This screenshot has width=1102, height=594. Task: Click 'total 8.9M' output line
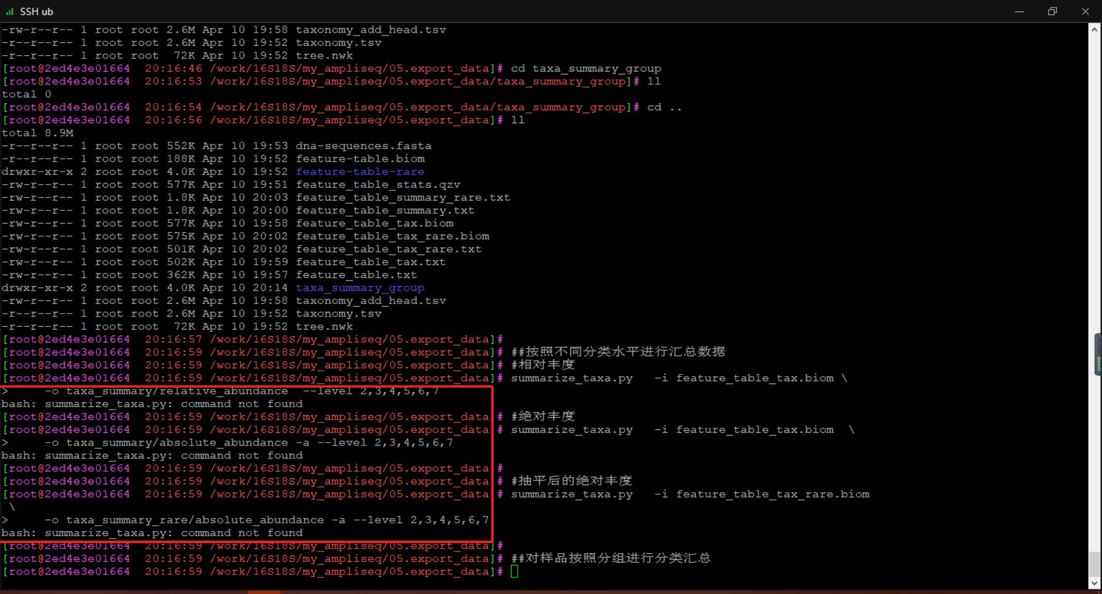point(37,133)
